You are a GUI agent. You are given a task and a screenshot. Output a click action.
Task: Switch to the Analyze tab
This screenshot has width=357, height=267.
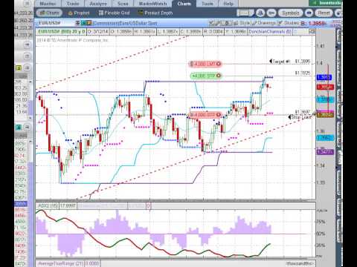[98, 4]
